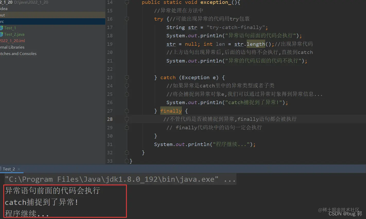Click the "try-catch-finally" string literal

[x=236, y=28]
